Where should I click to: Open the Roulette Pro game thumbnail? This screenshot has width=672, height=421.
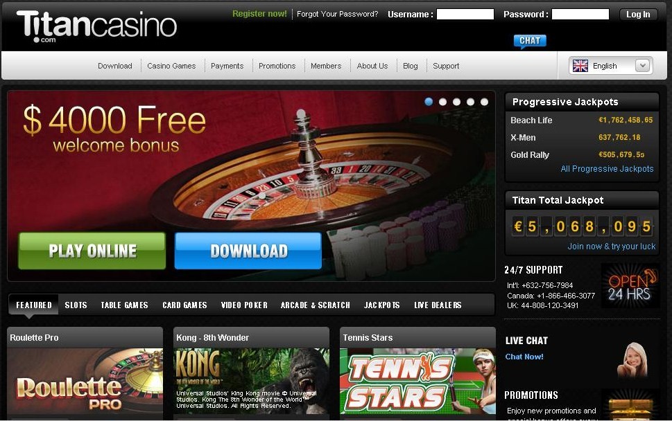click(85, 381)
